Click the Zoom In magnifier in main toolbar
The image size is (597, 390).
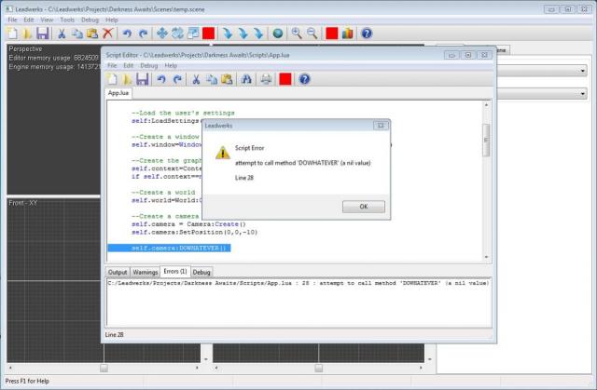click(297, 34)
